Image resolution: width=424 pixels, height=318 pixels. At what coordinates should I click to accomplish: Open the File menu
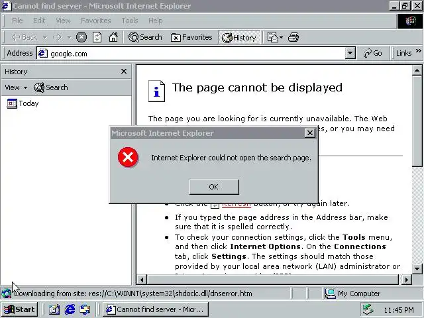(17, 21)
